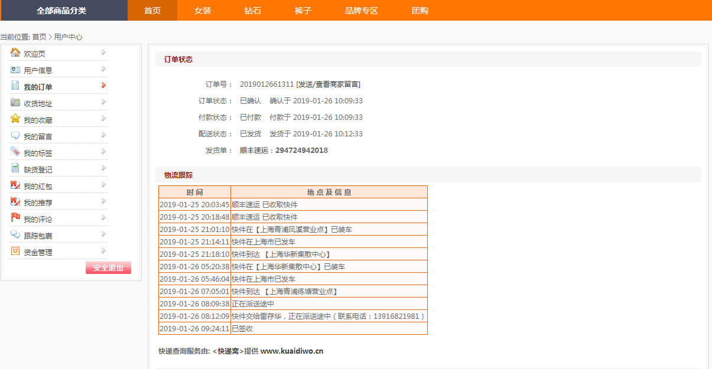This screenshot has height=369, width=712.
Task: Click the icon beside 我的推荐
Action: [x=15, y=201]
